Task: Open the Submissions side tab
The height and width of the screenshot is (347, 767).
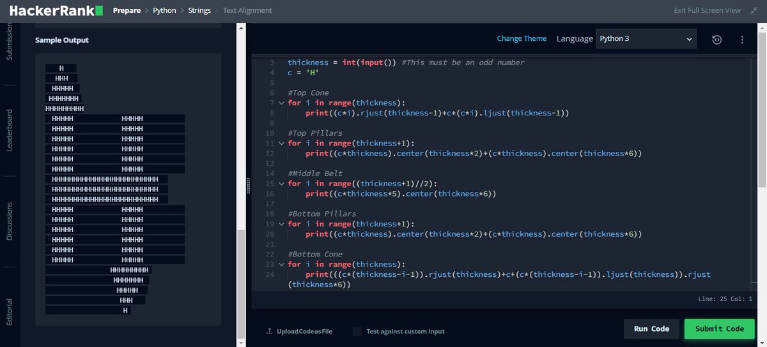Action: pyautogui.click(x=9, y=42)
